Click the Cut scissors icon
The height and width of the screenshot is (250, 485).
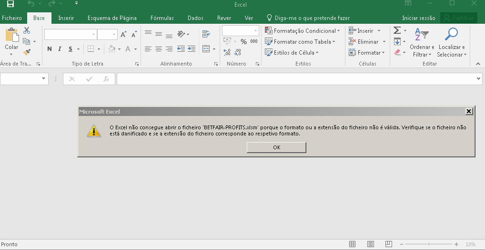27,30
